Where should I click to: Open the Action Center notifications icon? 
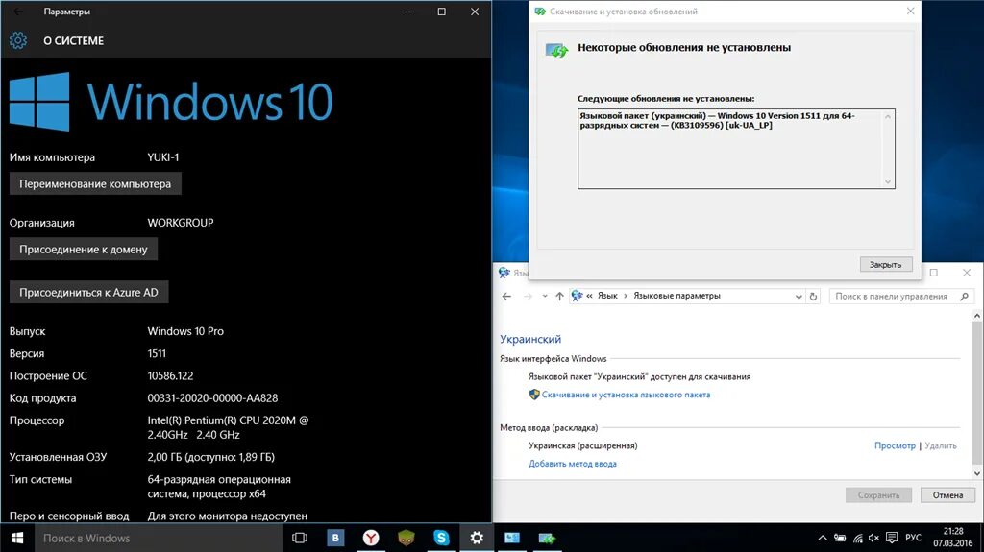[892, 538]
